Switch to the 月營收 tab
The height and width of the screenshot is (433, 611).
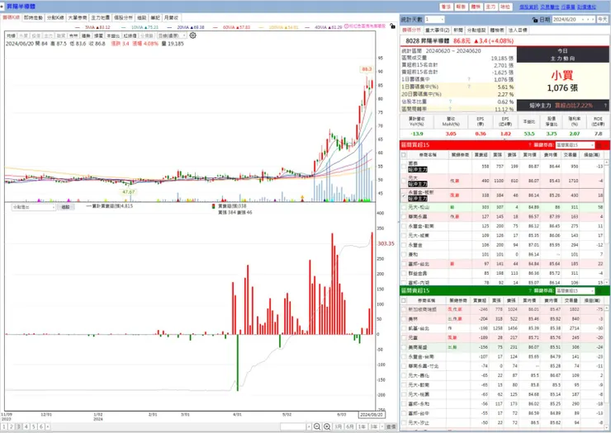pos(172,18)
